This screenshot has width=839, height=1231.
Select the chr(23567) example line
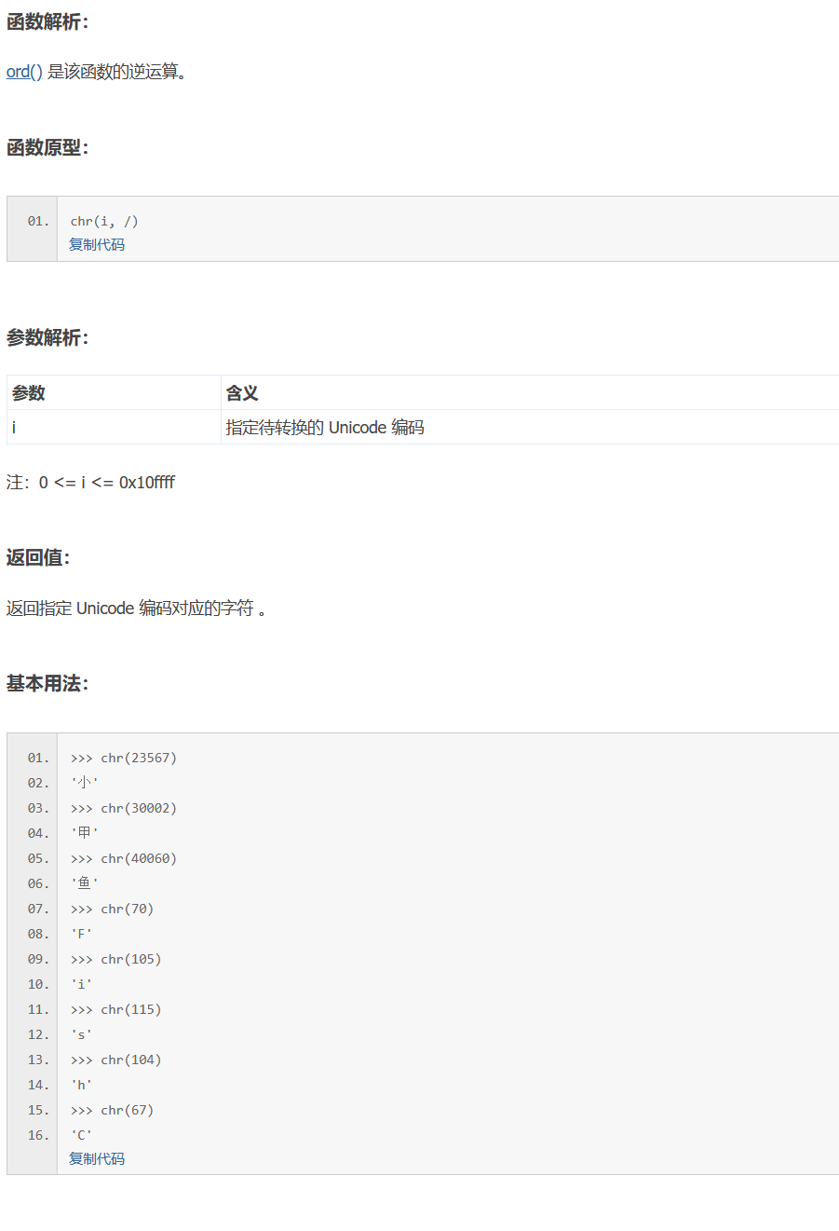[x=122, y=758]
